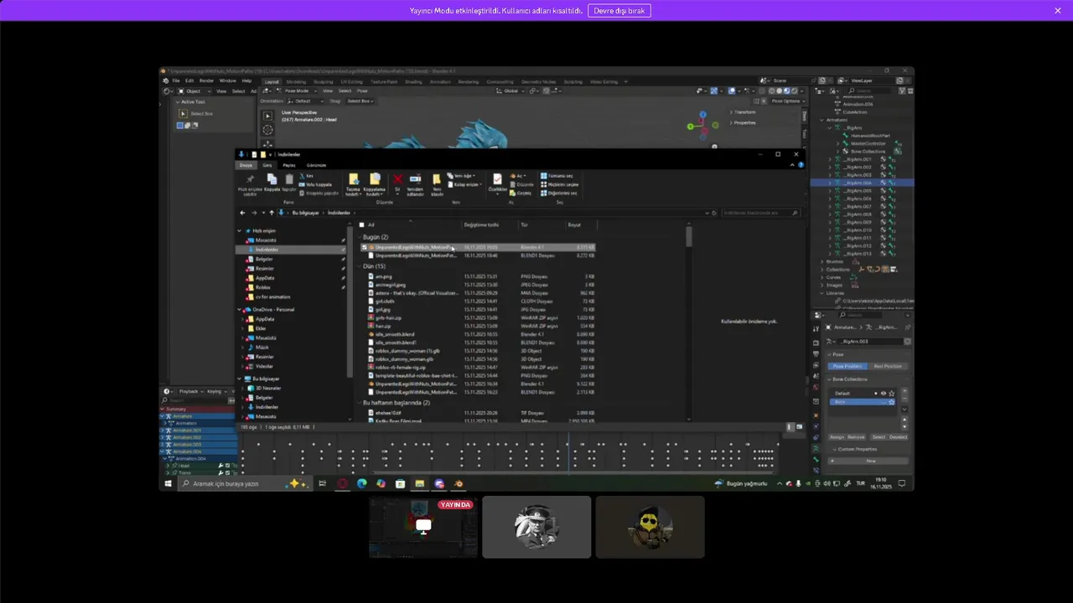This screenshot has width=1073, height=603.
Task: Click the Explorer up-folder arrow
Action: (271, 213)
